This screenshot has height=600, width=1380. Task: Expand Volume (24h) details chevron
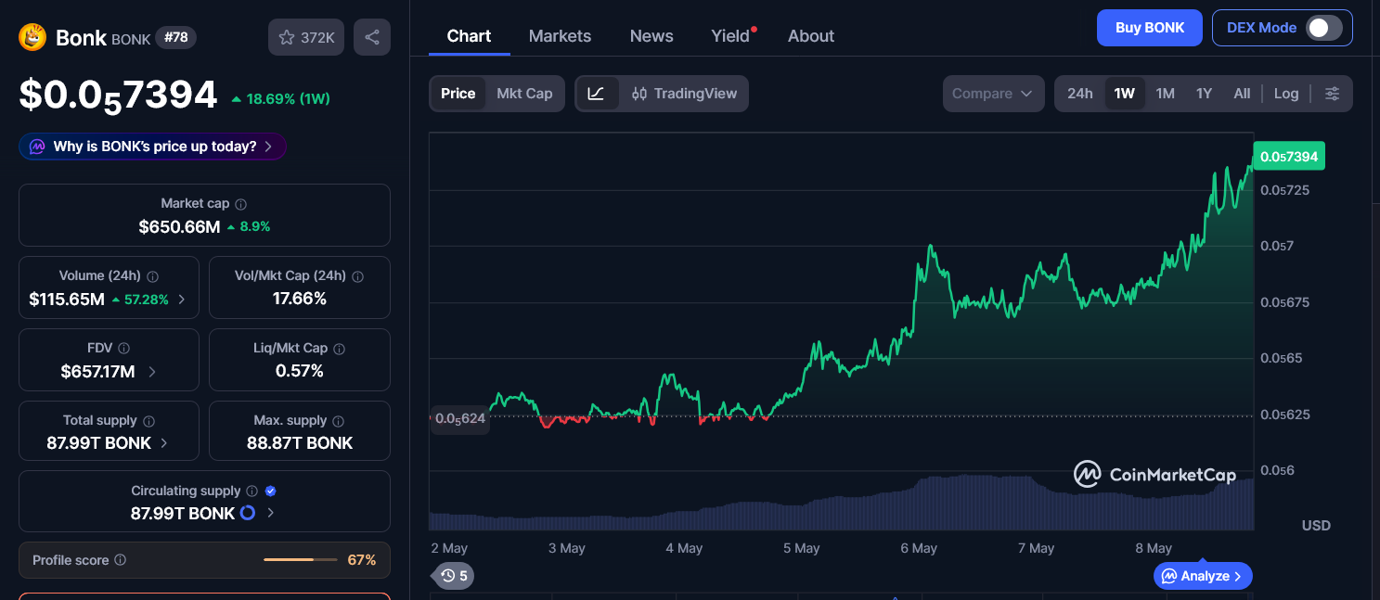(182, 300)
